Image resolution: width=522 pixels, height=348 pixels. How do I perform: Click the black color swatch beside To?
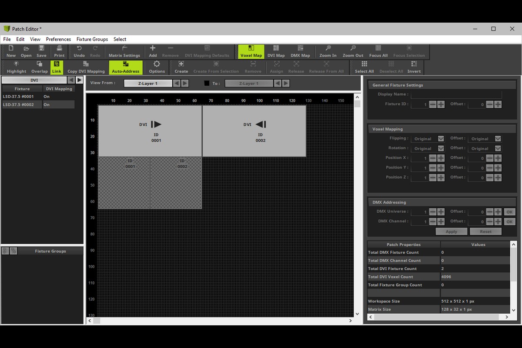207,83
